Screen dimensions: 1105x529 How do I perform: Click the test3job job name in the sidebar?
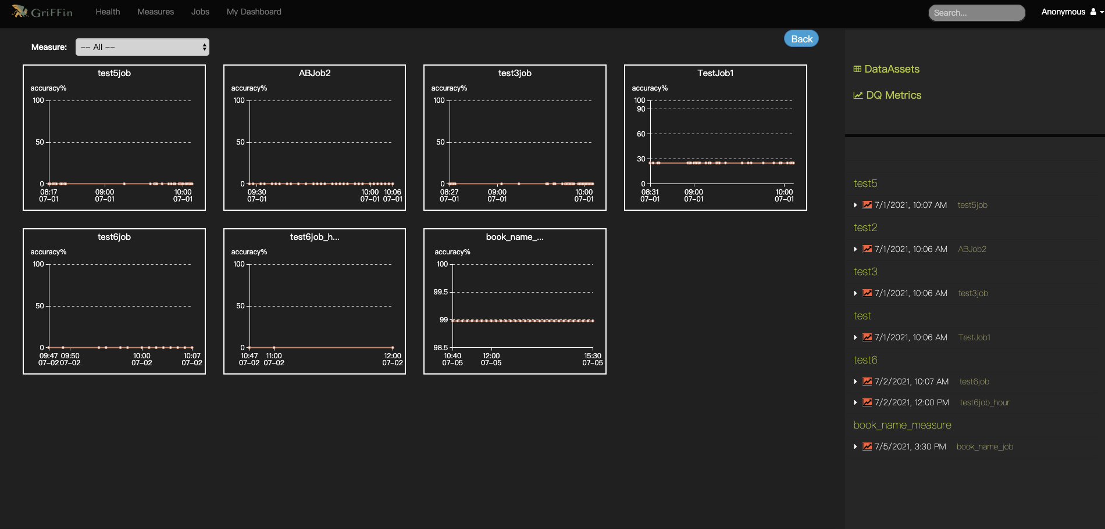pos(973,293)
